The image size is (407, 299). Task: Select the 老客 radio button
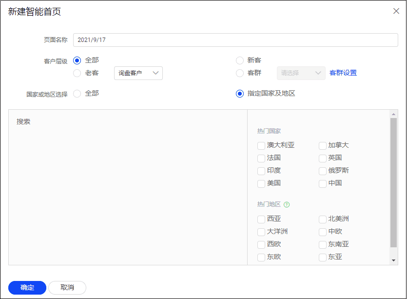[x=77, y=73]
